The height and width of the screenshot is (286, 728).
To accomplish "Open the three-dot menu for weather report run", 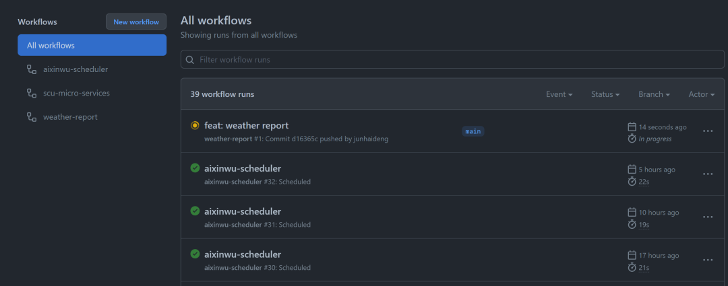I will point(707,131).
